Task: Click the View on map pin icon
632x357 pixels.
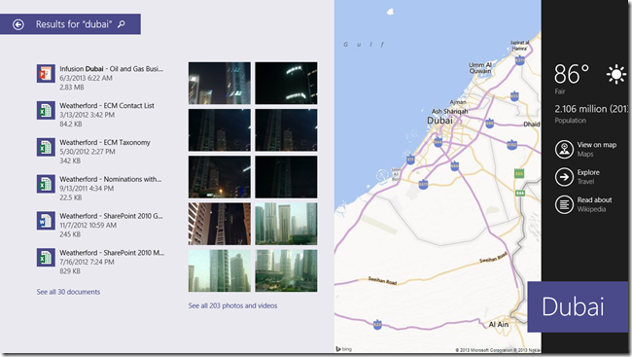Action: [564, 149]
